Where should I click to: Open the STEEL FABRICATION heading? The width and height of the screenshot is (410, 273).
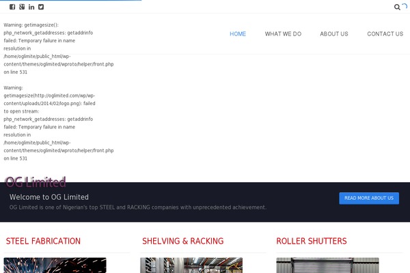43,241
